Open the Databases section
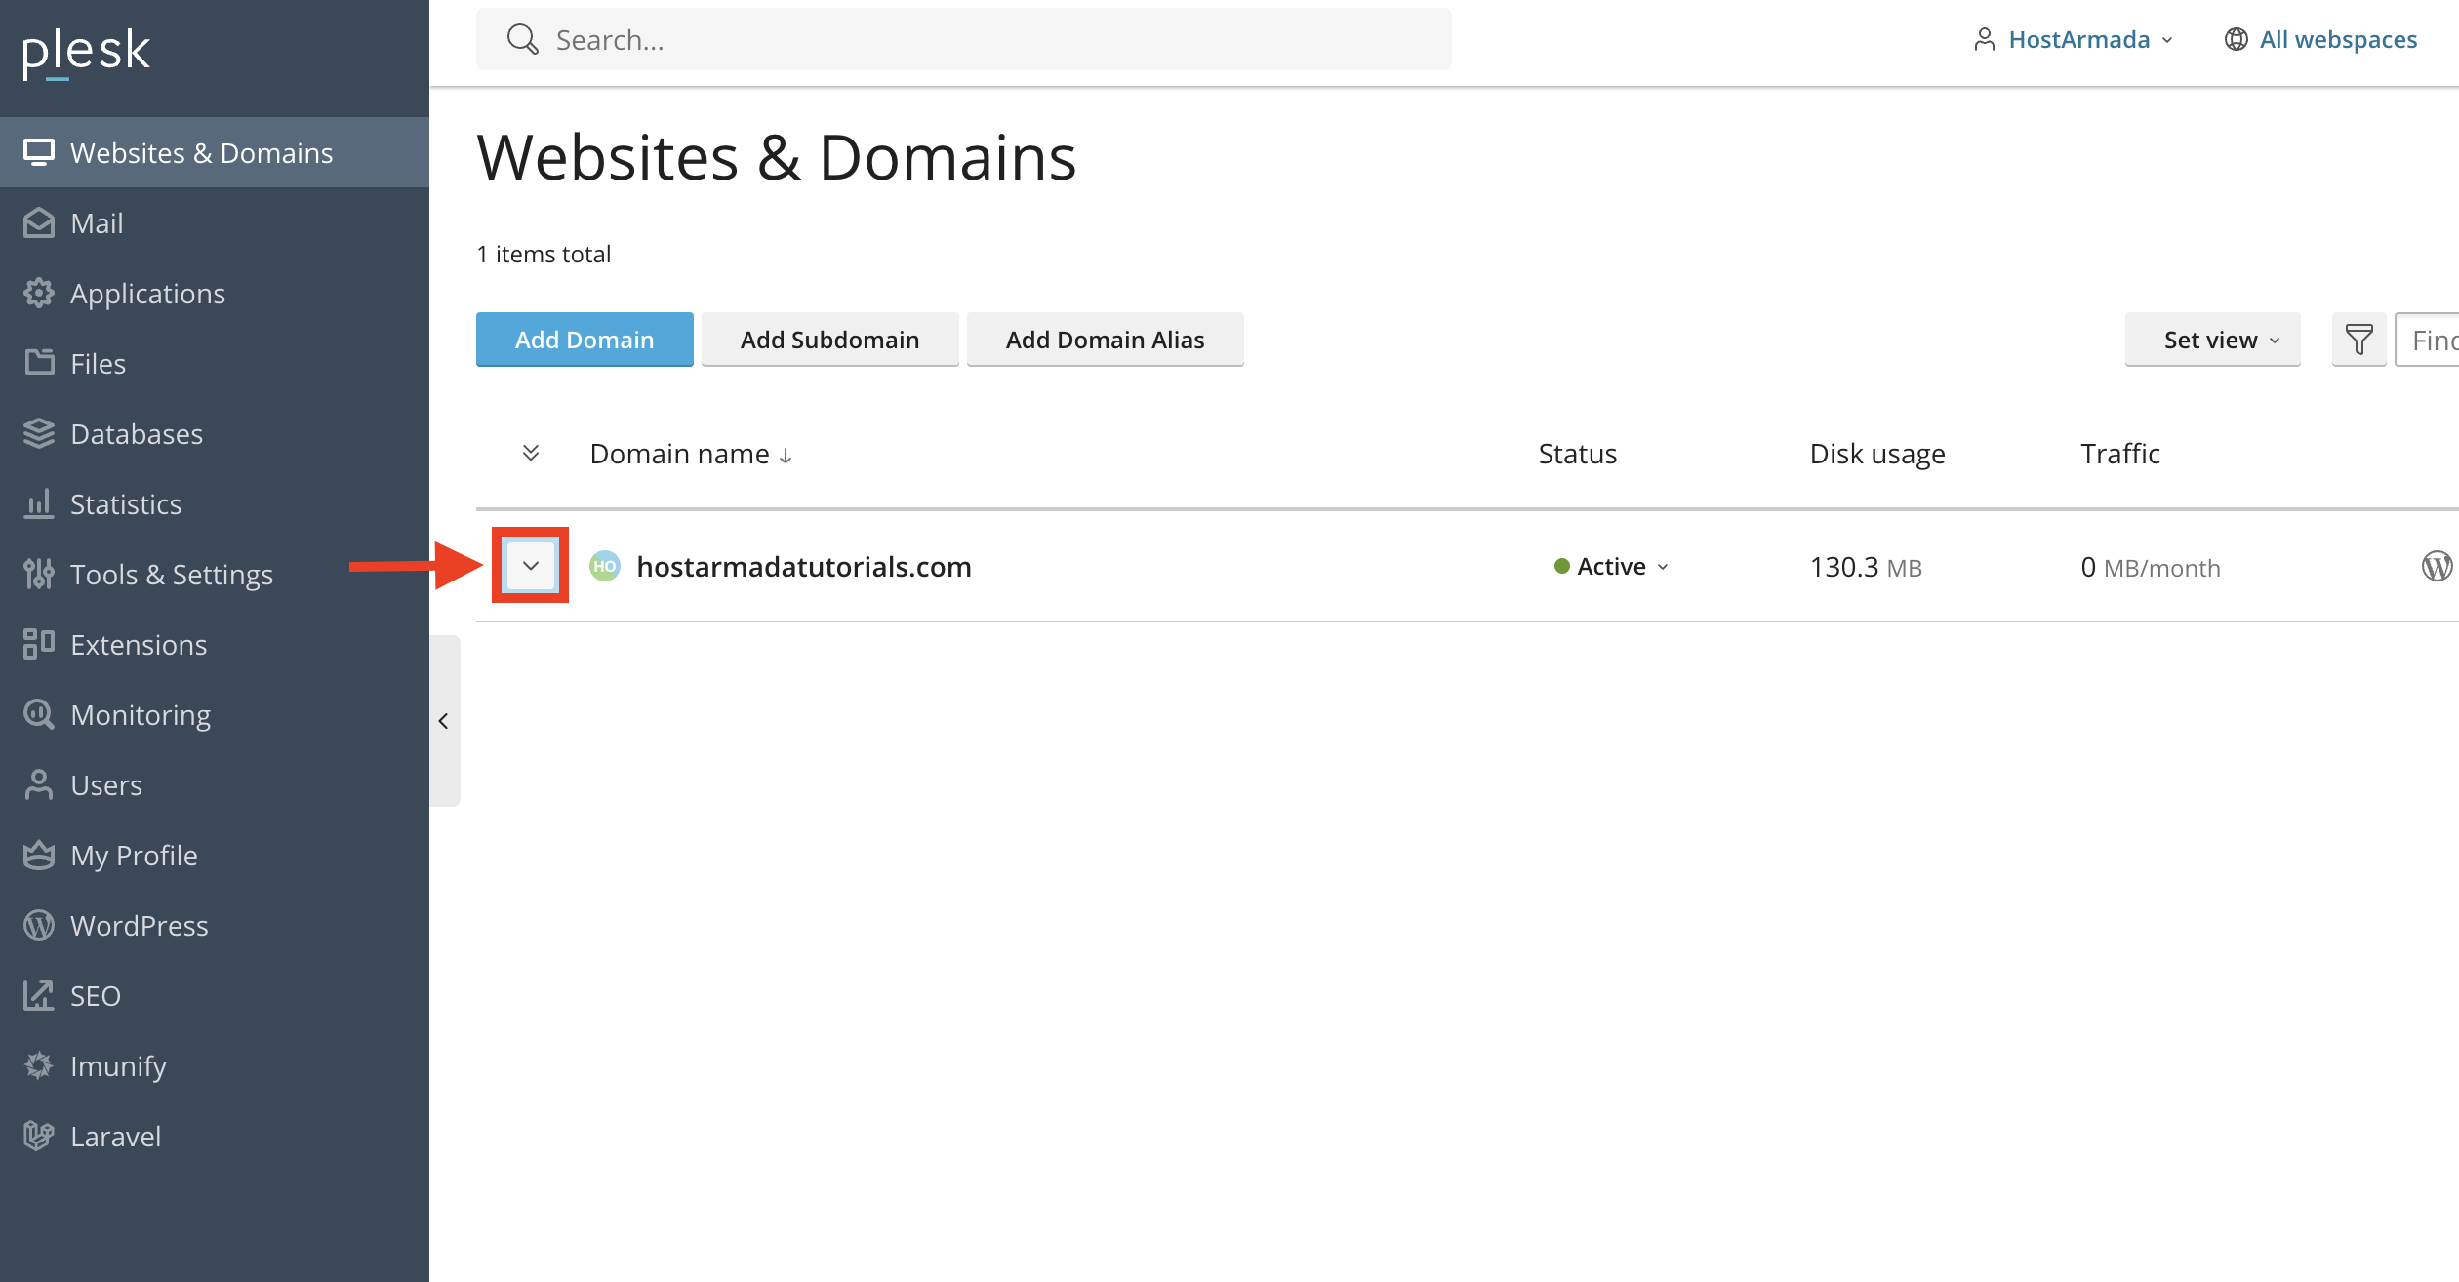 click(x=137, y=433)
